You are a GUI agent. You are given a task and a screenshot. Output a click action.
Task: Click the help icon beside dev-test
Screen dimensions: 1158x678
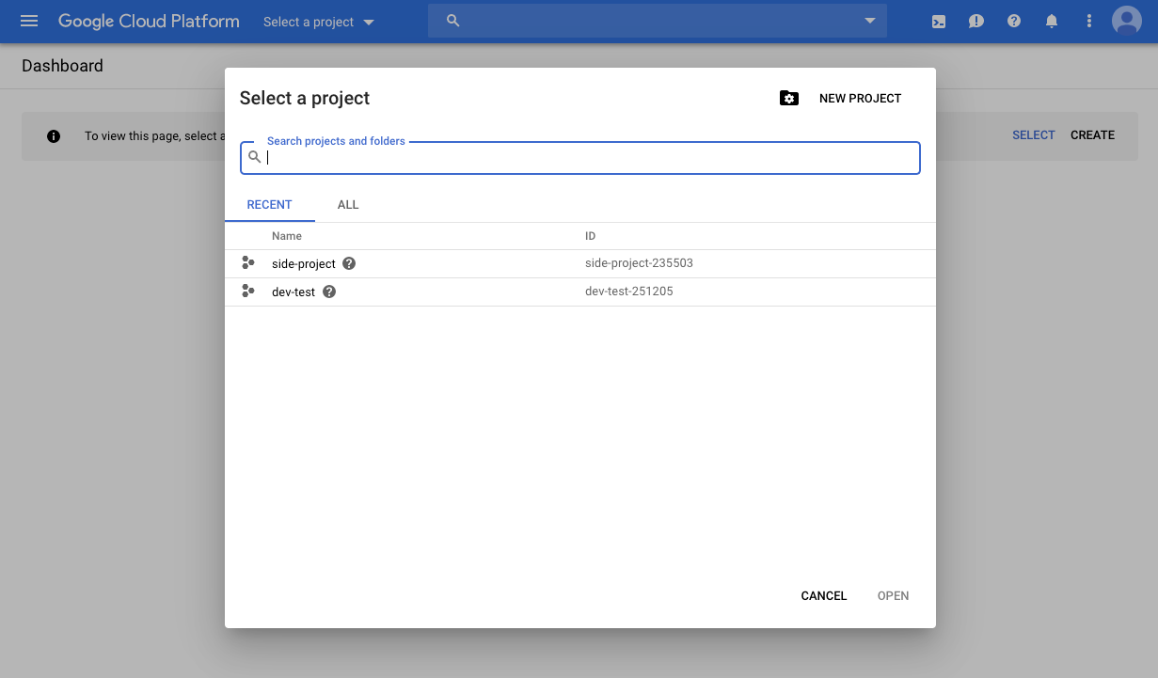(x=329, y=292)
